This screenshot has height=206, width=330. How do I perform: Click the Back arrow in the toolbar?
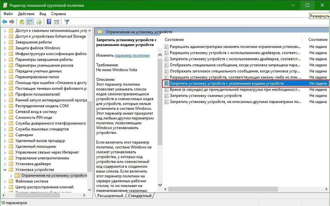(x=4, y=22)
